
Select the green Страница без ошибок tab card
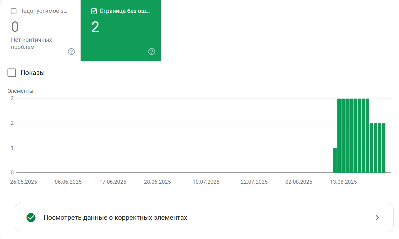121,31
